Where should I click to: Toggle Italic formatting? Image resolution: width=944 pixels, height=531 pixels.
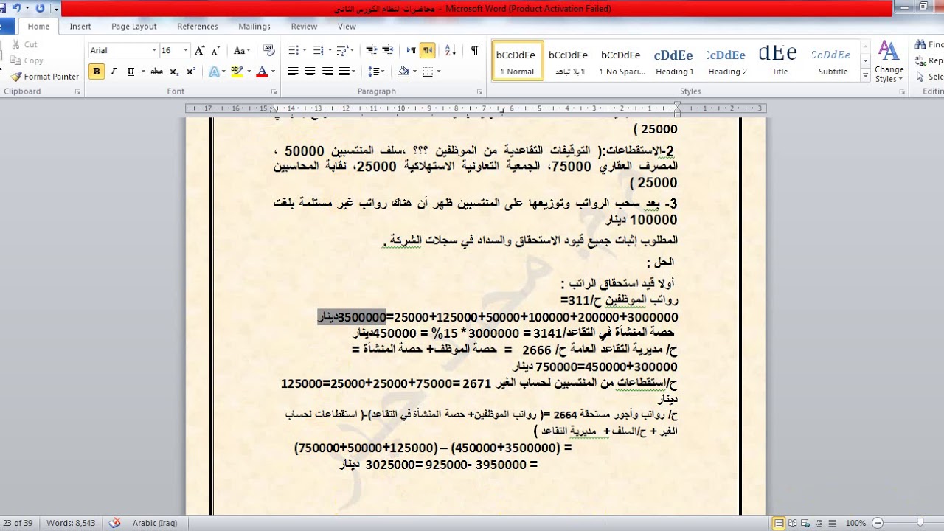tap(114, 72)
